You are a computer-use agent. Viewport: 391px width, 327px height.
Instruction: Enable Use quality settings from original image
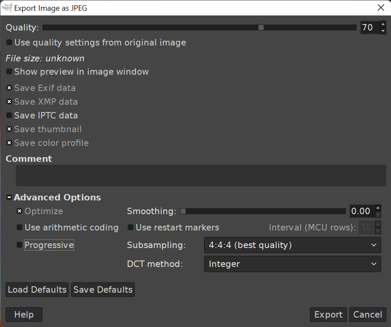pos(9,42)
